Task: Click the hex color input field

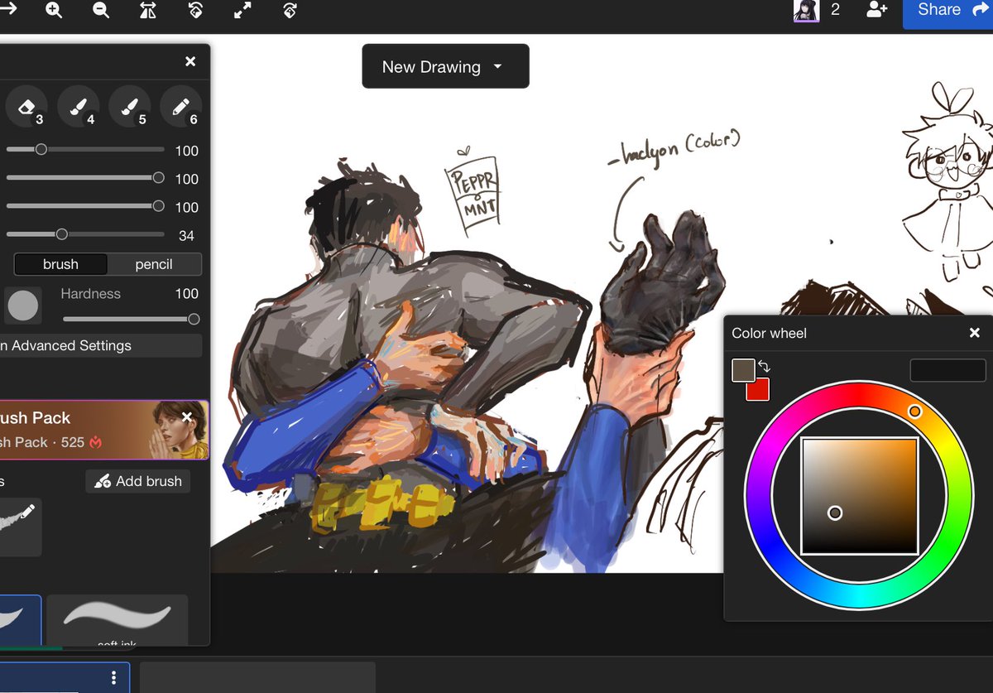Action: click(947, 370)
